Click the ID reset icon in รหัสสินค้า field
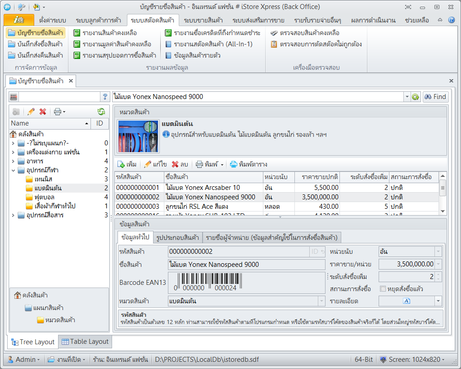The width and height of the screenshot is (461, 369). point(317,252)
